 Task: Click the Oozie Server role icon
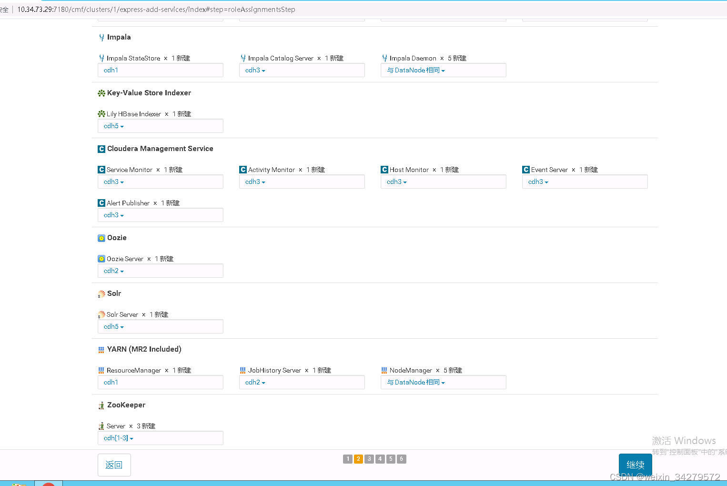click(101, 259)
